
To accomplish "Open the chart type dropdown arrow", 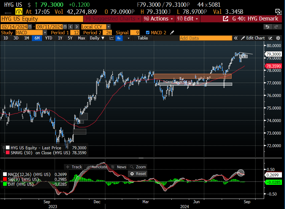I will 128,38.
